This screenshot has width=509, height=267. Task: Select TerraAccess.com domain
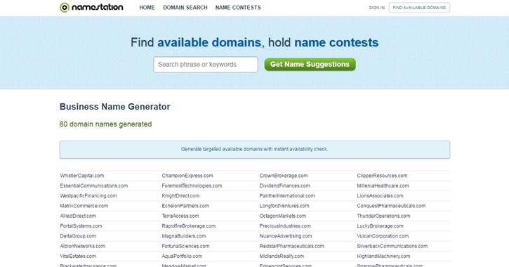pos(180,216)
